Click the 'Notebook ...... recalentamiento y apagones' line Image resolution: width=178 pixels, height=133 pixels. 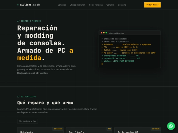126,44
